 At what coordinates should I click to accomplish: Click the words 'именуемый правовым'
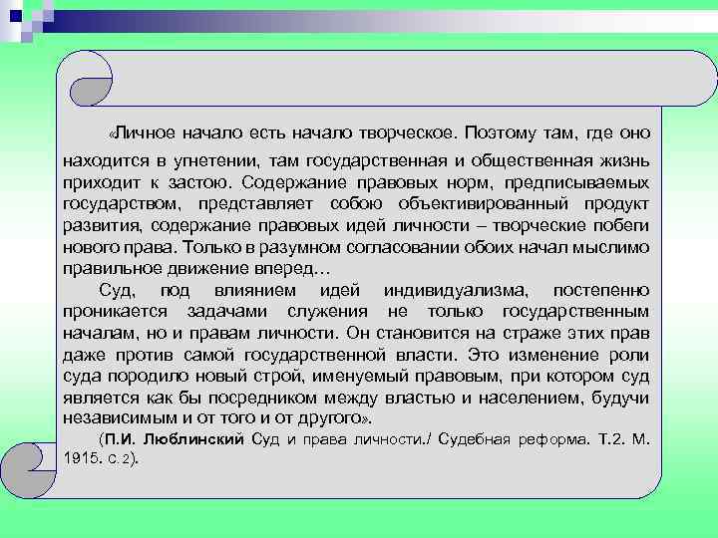[x=407, y=377]
